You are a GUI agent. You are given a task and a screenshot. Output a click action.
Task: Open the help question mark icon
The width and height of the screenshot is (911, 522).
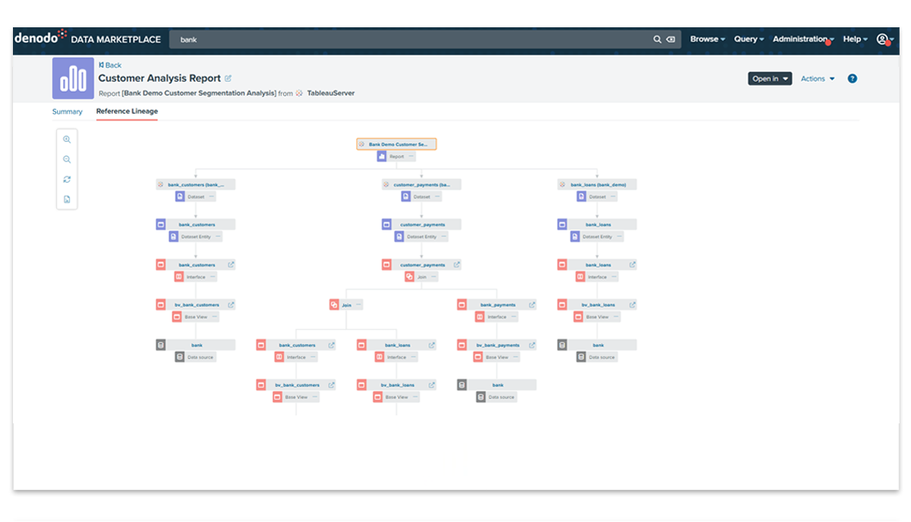tap(851, 78)
